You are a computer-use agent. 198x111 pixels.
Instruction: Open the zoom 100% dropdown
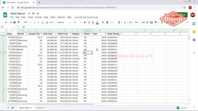(x=27, y=23)
